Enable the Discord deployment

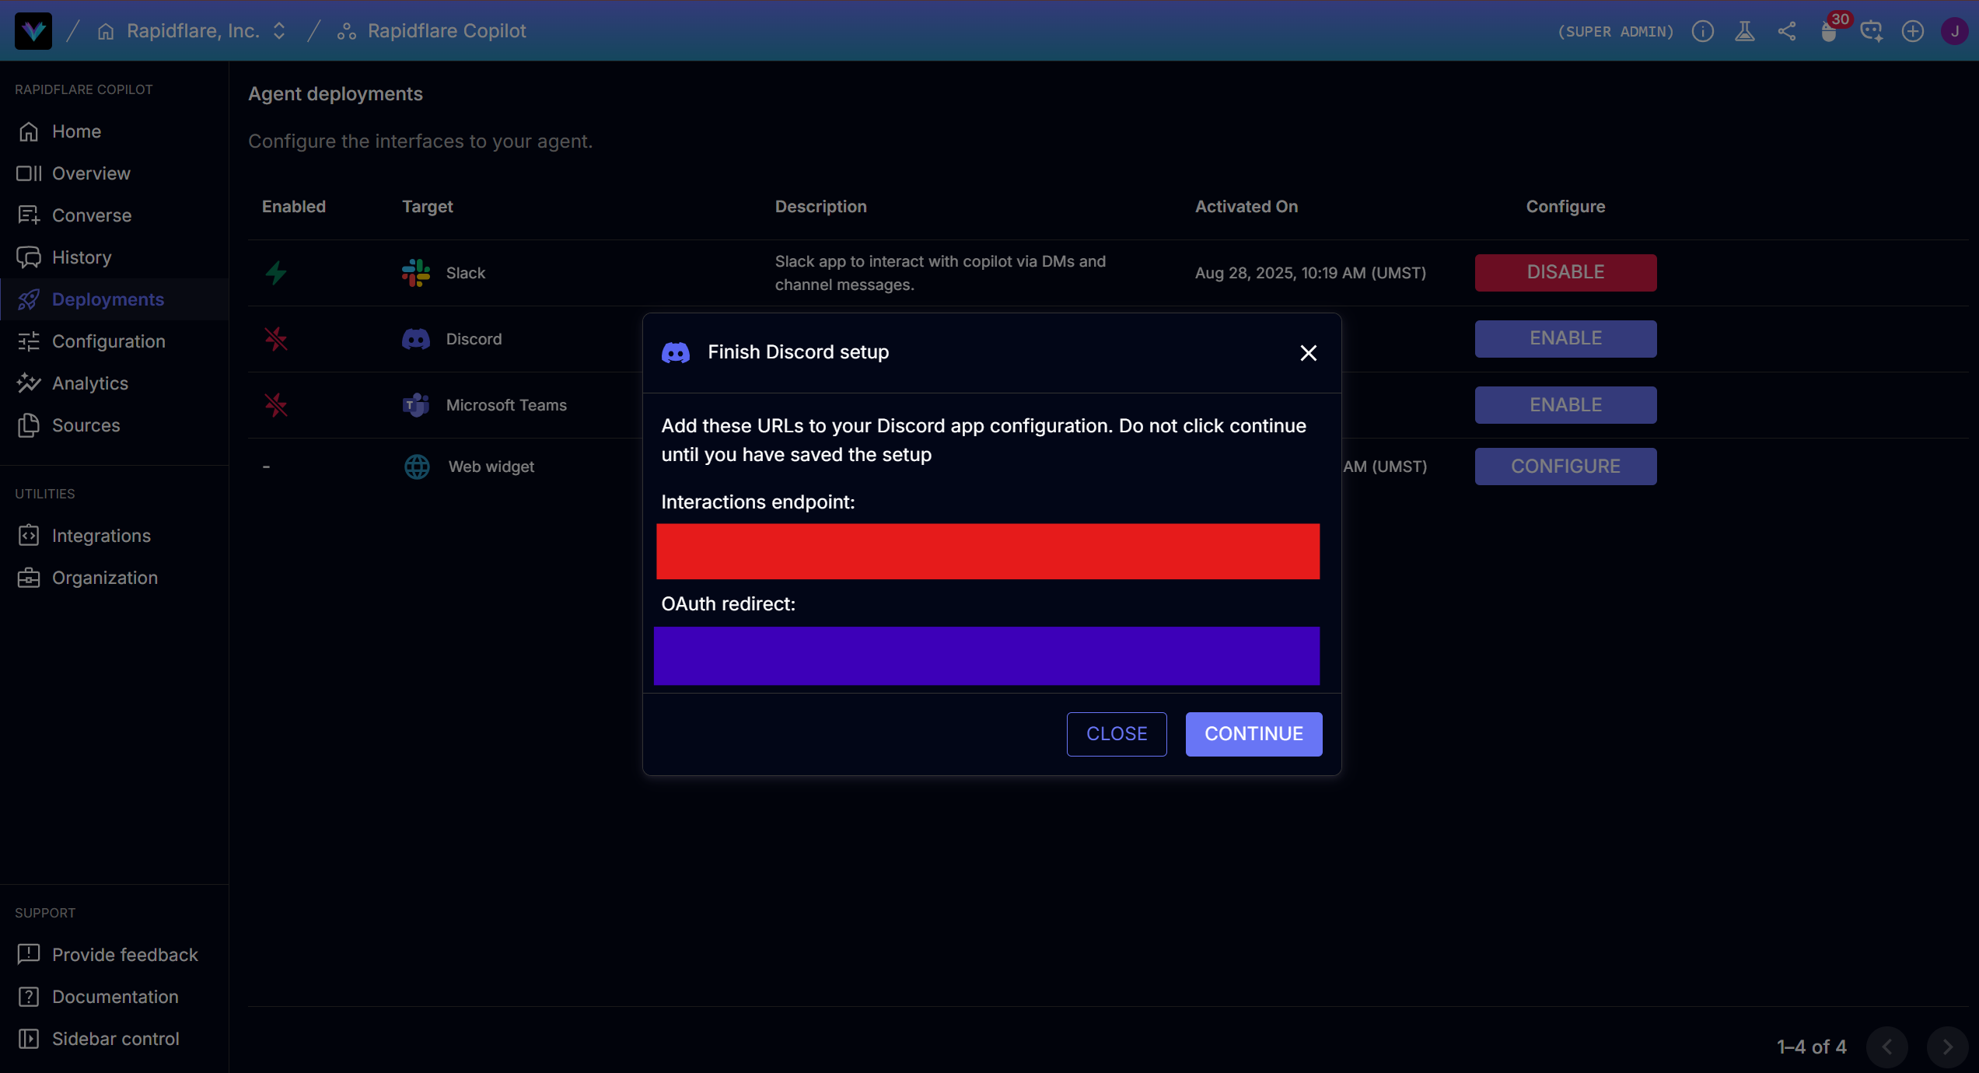1565,338
